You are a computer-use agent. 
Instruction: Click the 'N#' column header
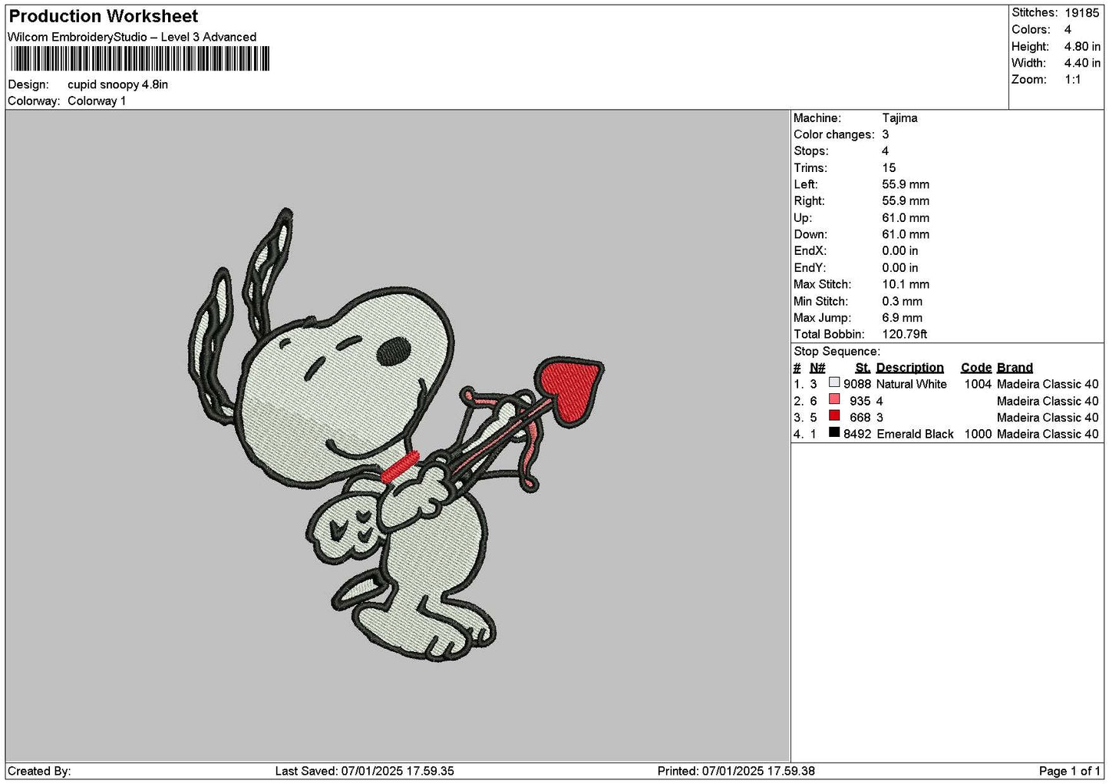[x=817, y=368]
